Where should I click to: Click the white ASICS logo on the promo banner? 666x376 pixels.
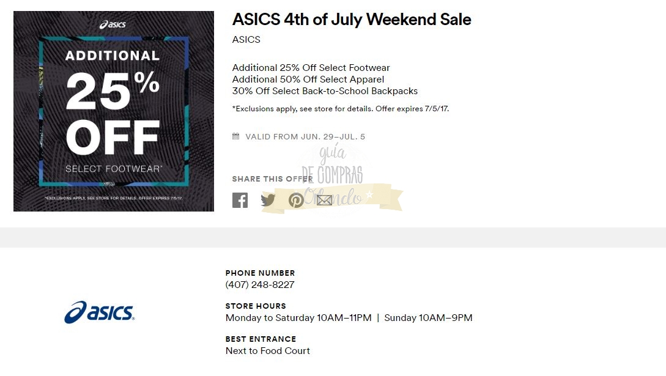tap(113, 24)
